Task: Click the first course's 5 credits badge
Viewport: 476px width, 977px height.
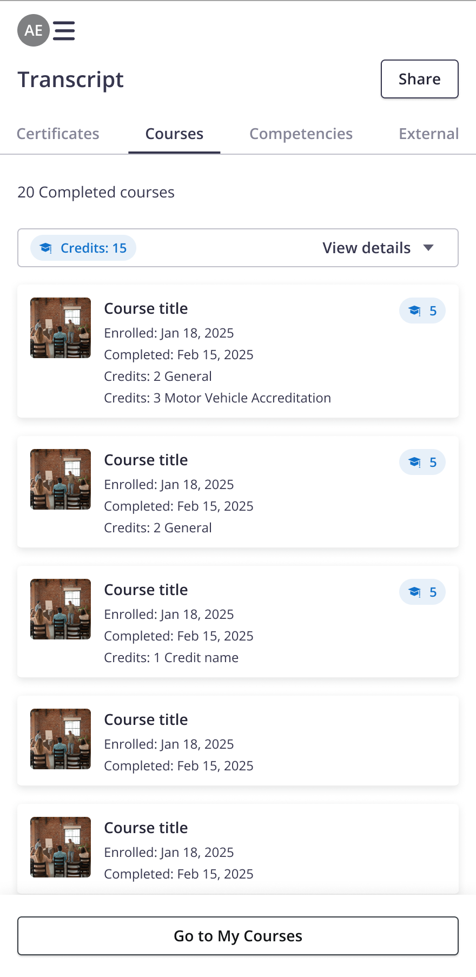Action: (x=422, y=311)
